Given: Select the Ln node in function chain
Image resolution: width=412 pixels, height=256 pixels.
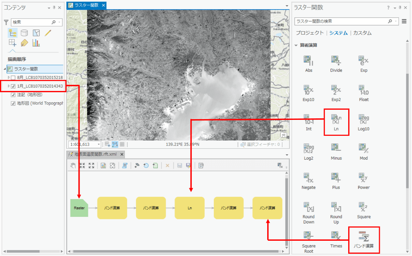Looking at the screenshot, I should 189,208.
